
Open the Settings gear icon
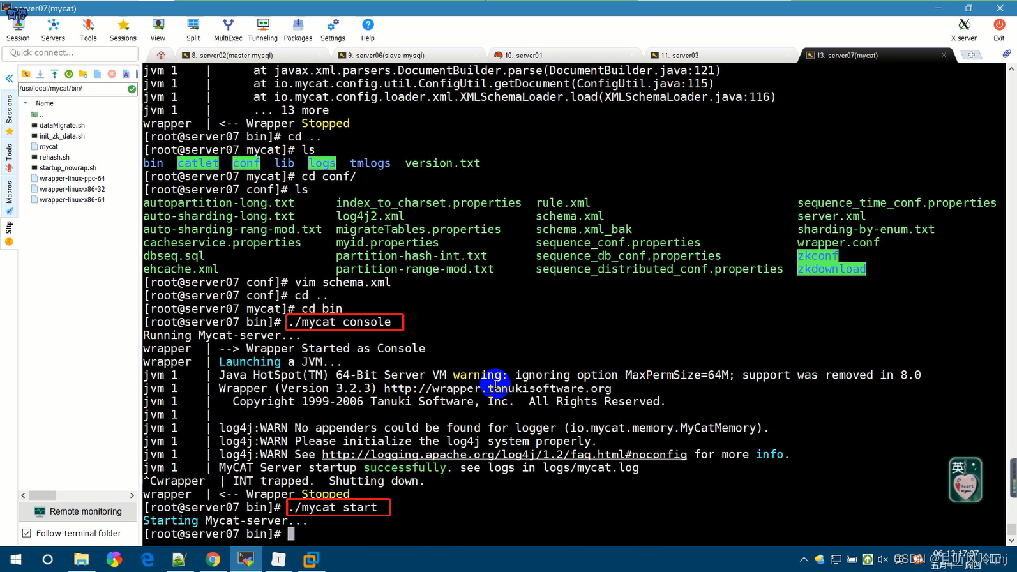point(333,30)
